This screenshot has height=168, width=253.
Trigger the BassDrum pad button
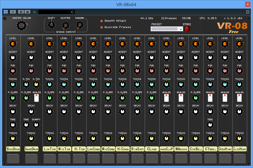tap(13, 159)
